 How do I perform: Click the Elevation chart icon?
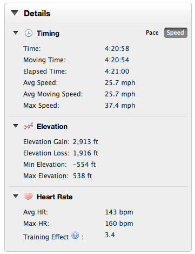click(29, 126)
